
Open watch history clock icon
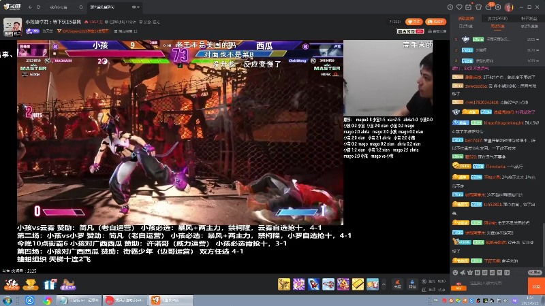point(450,7)
